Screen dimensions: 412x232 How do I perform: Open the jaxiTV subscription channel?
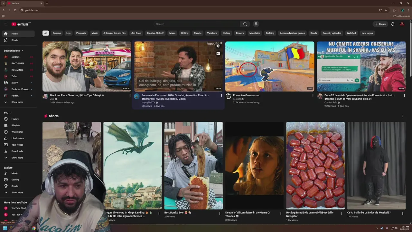(x=18, y=83)
